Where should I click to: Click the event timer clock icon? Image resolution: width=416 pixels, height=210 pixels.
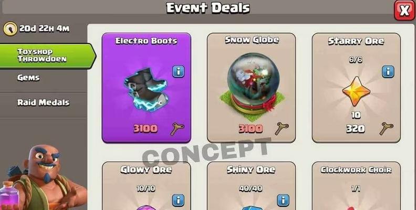click(x=10, y=29)
